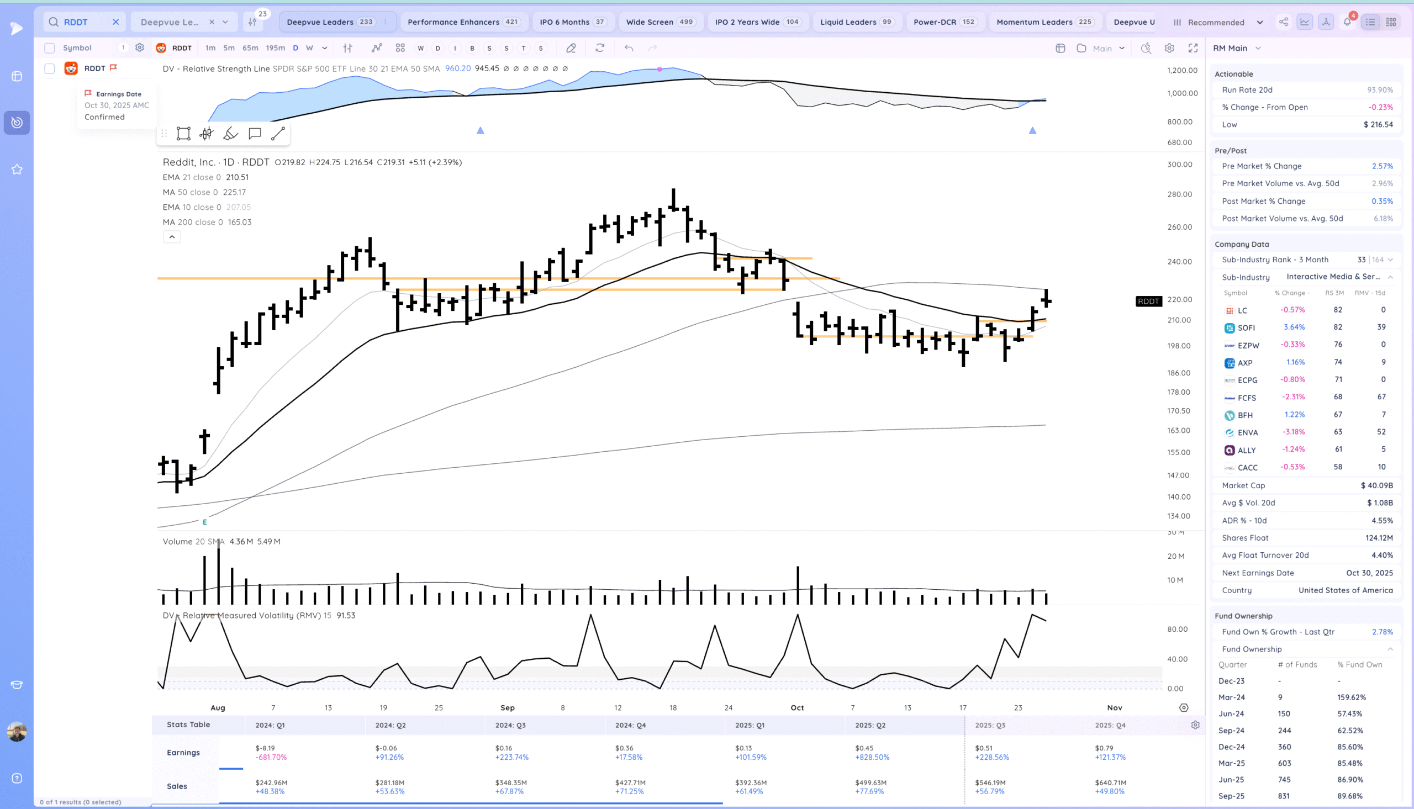This screenshot has height=809, width=1414.
Task: Select the trend line drawing tool
Action: pyautogui.click(x=278, y=133)
